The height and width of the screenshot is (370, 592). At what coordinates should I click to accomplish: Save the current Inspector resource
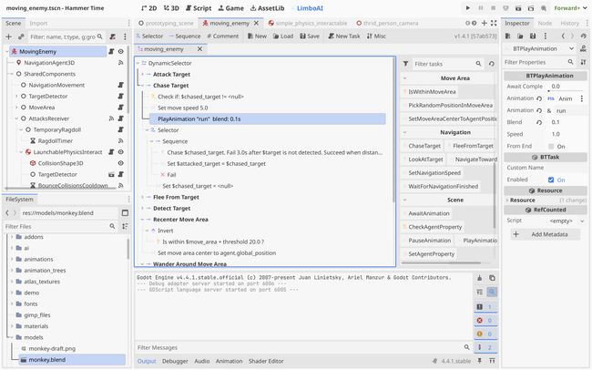click(533, 36)
